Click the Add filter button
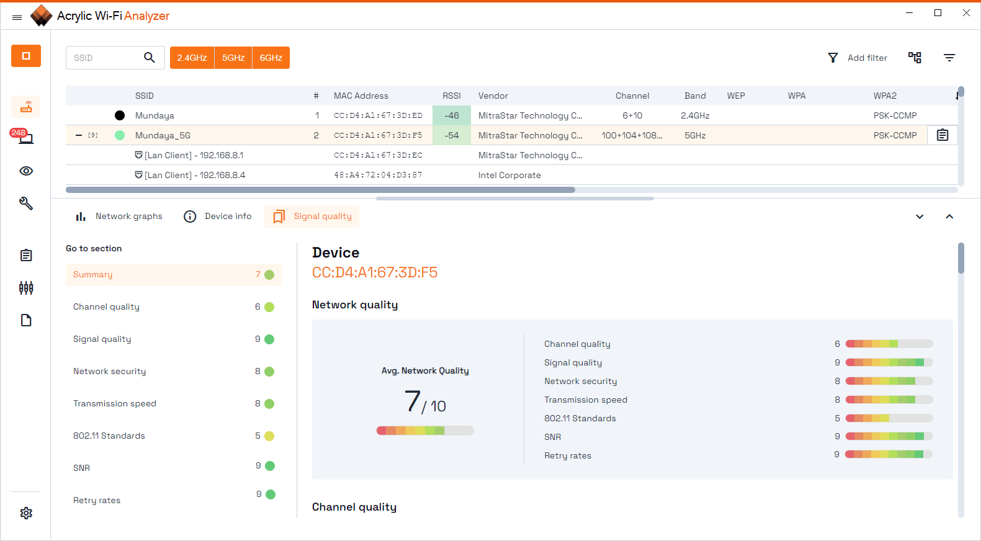 [858, 58]
